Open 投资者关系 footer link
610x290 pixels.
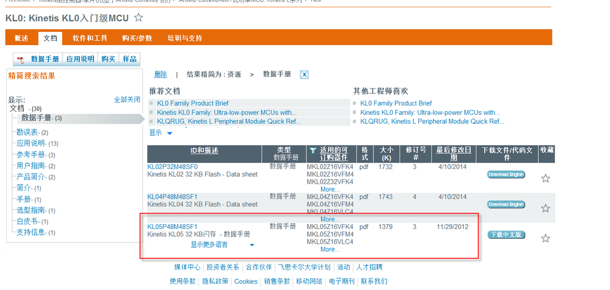pyautogui.click(x=223, y=267)
